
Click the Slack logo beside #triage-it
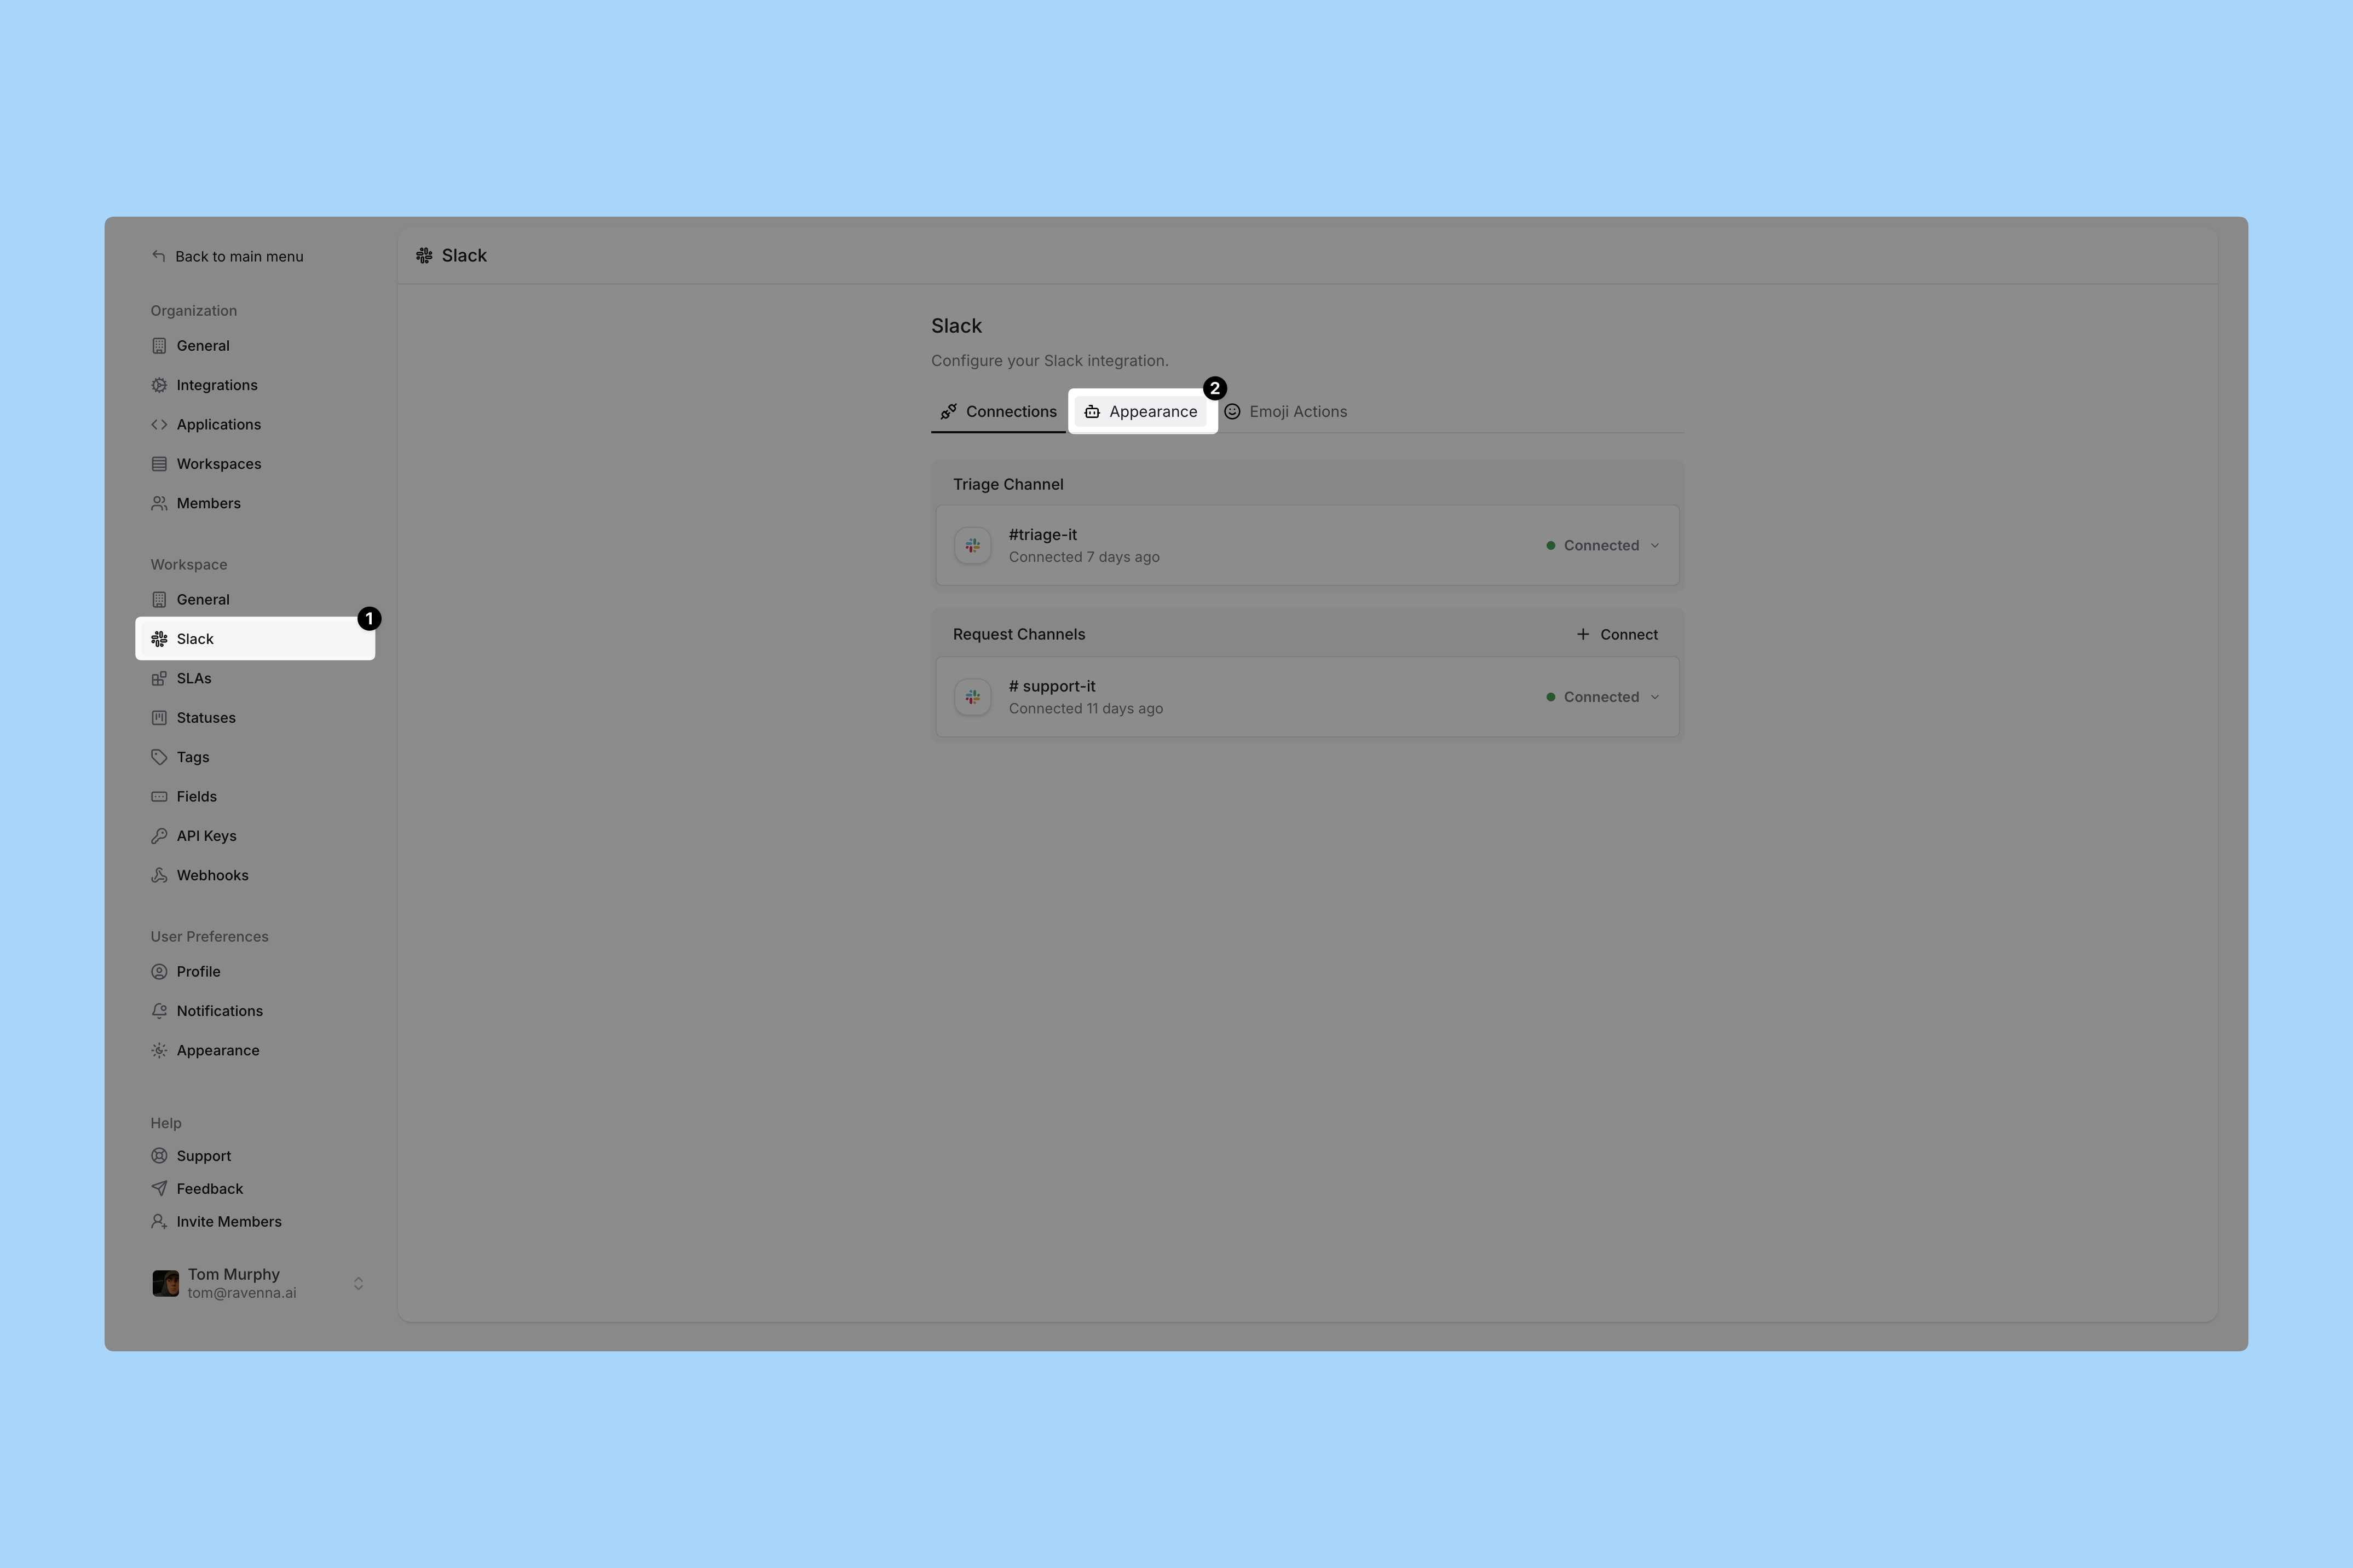(972, 546)
